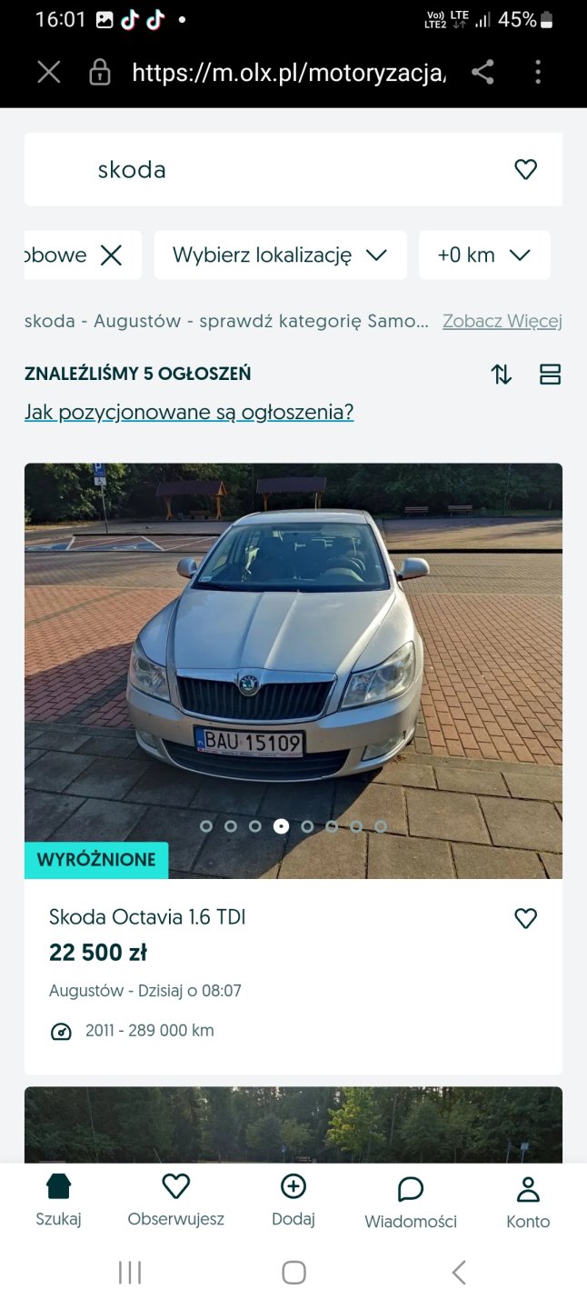Share the page via the share icon
Viewport: 587px width, 1309px height.
pos(483,73)
